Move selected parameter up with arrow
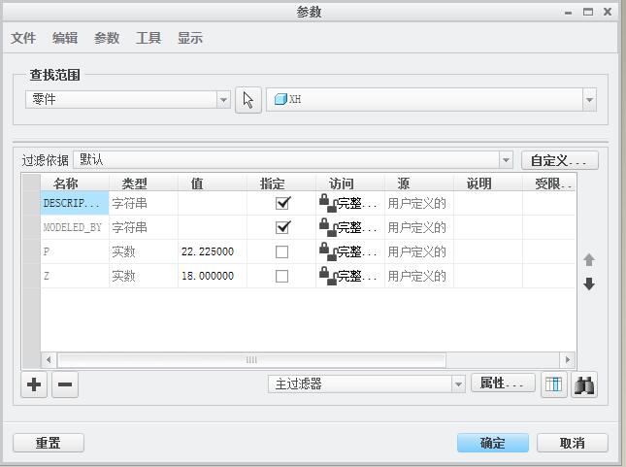This screenshot has width=626, height=467. tap(589, 260)
